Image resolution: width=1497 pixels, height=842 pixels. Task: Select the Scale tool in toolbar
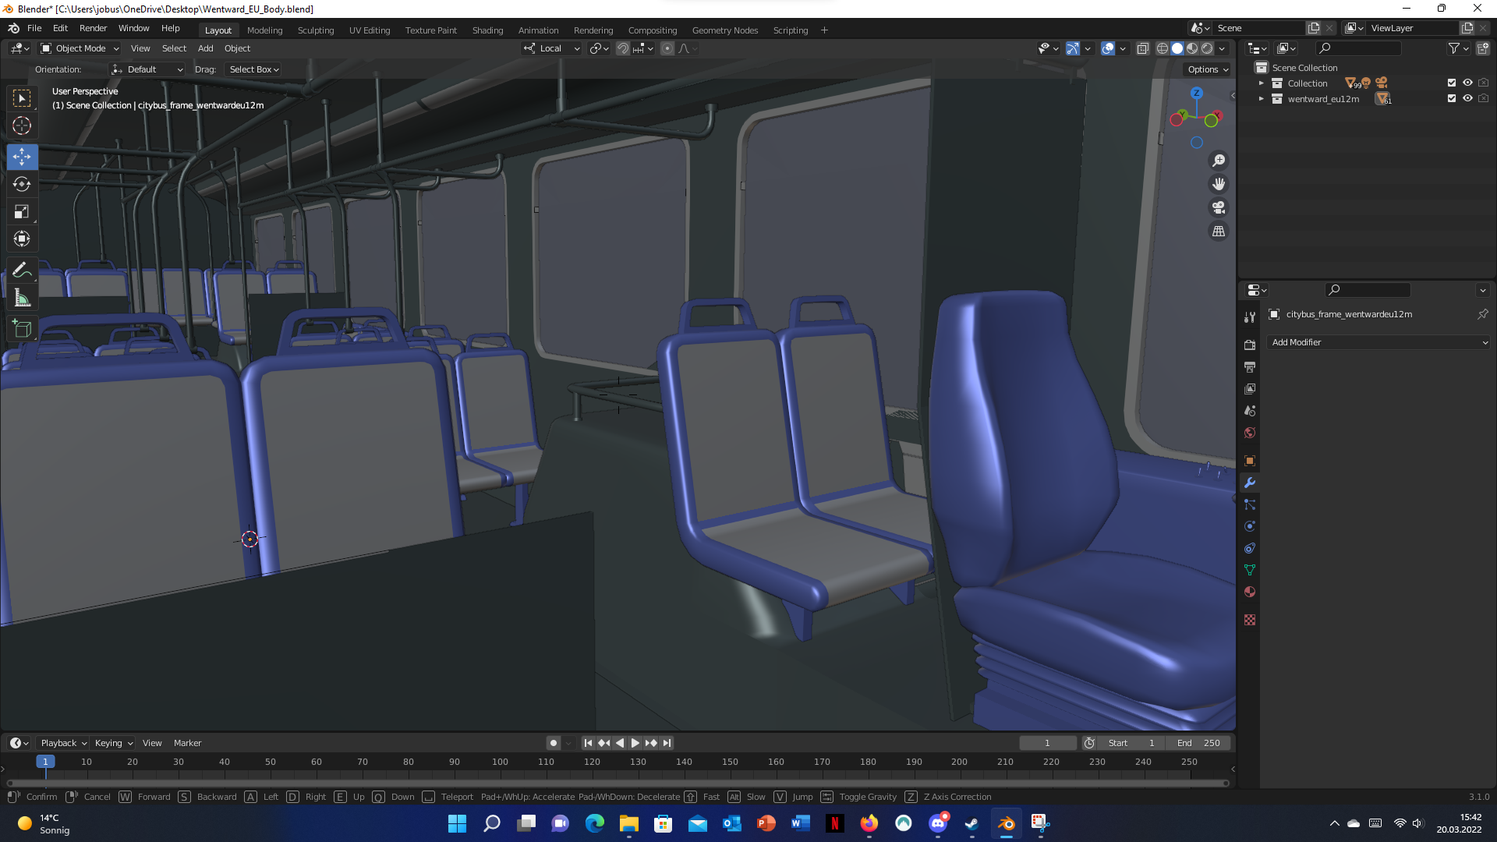click(22, 211)
